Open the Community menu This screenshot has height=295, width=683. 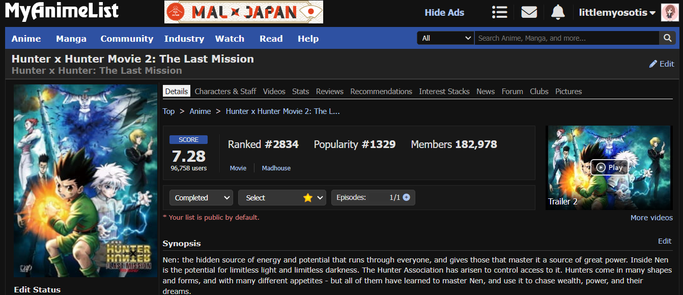(127, 39)
